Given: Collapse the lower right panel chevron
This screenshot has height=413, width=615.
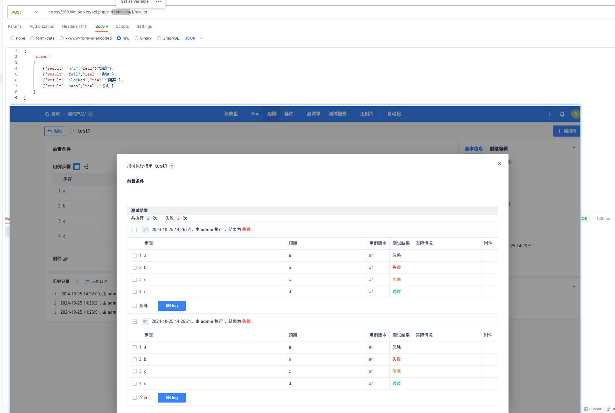Looking at the screenshot, I should click(x=574, y=287).
